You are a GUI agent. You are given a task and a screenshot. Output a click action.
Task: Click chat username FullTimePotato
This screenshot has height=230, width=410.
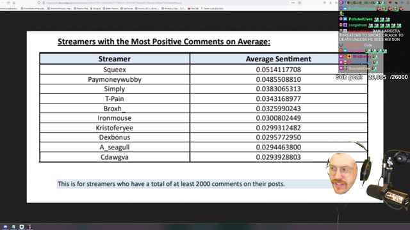pos(361,8)
